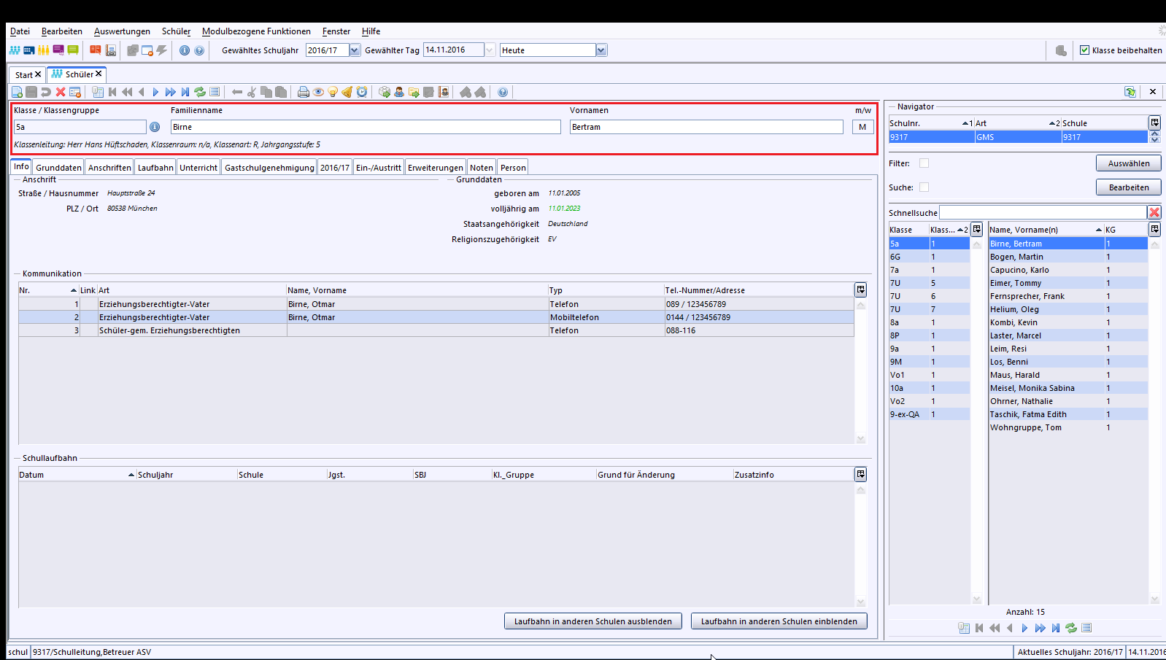Click green refresh icon at top of navigator panel
Screen dimensions: 1166x660
1130,92
